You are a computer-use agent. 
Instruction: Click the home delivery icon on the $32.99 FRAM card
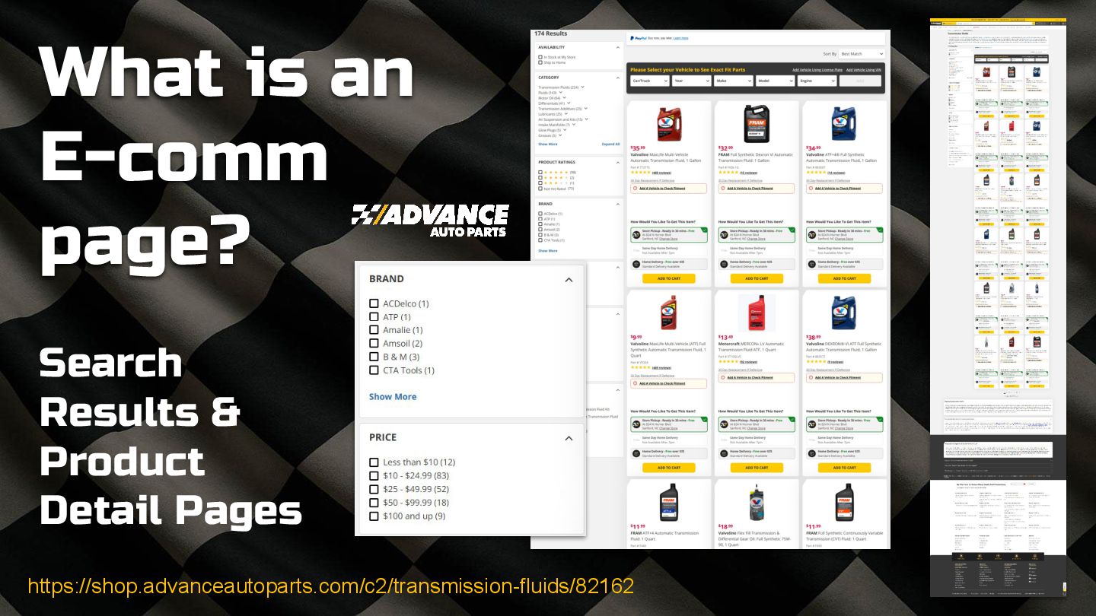(725, 264)
